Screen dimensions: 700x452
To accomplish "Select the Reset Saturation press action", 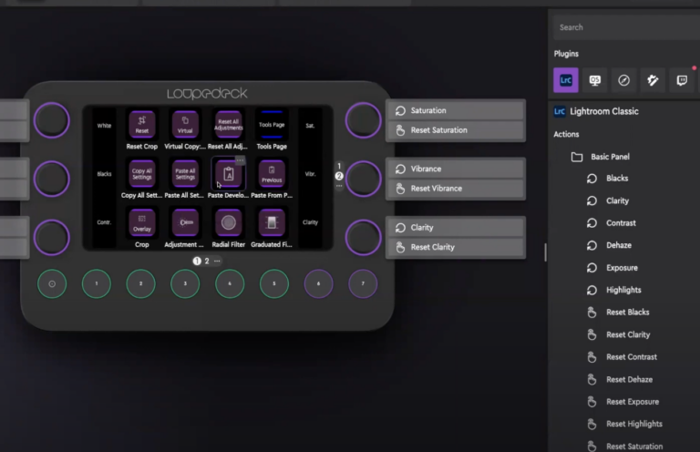I will click(x=456, y=130).
